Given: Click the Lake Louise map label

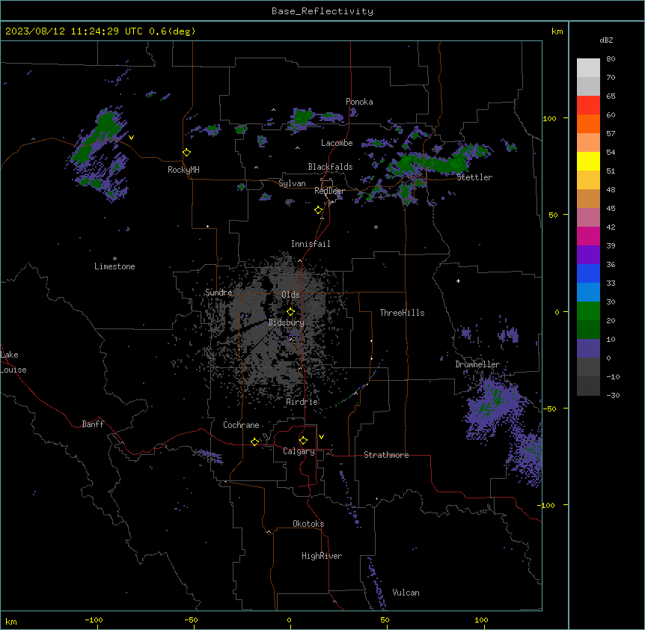Looking at the screenshot, I should (13, 362).
